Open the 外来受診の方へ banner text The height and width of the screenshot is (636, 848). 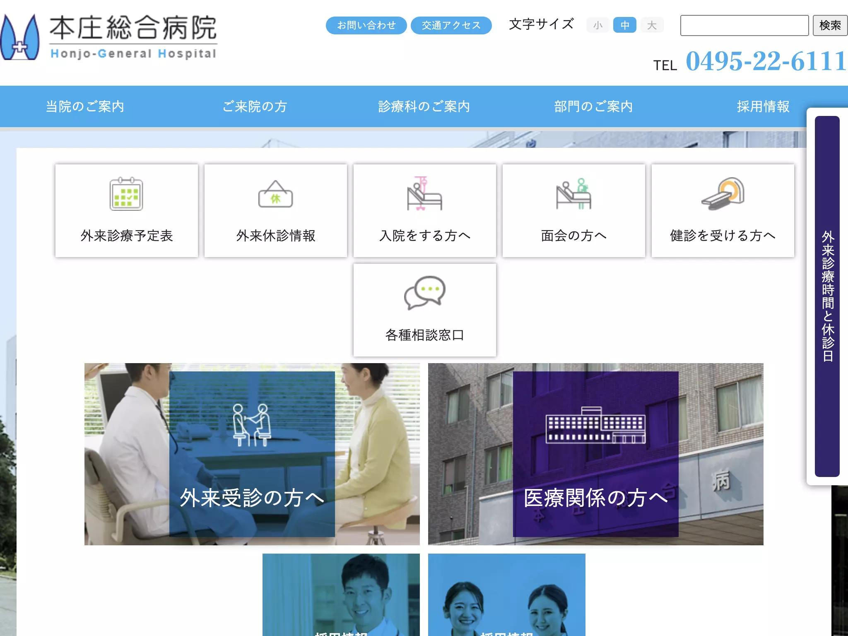click(x=252, y=497)
